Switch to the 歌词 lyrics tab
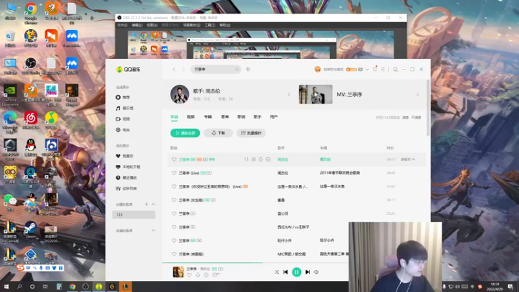This screenshot has height=292, width=519. [x=241, y=117]
